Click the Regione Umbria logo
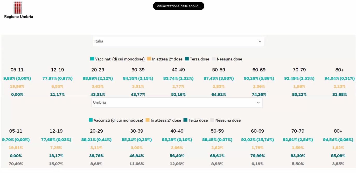This screenshot has height=173, width=356. [18, 10]
